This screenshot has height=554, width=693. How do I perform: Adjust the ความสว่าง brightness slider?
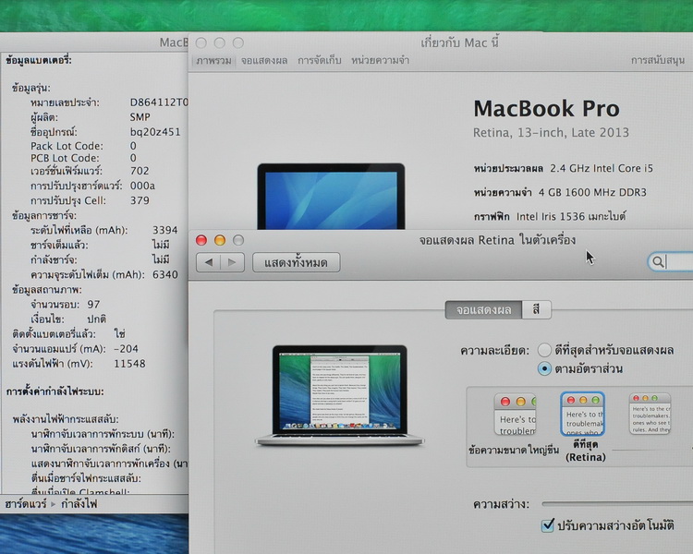617,503
